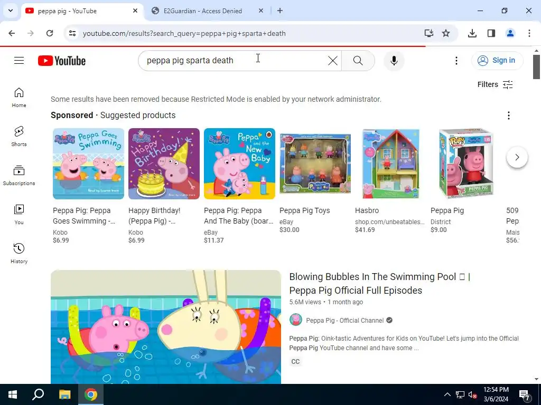This screenshot has height=405, width=541.
Task: Open the You section in the sidebar
Action: point(19,215)
